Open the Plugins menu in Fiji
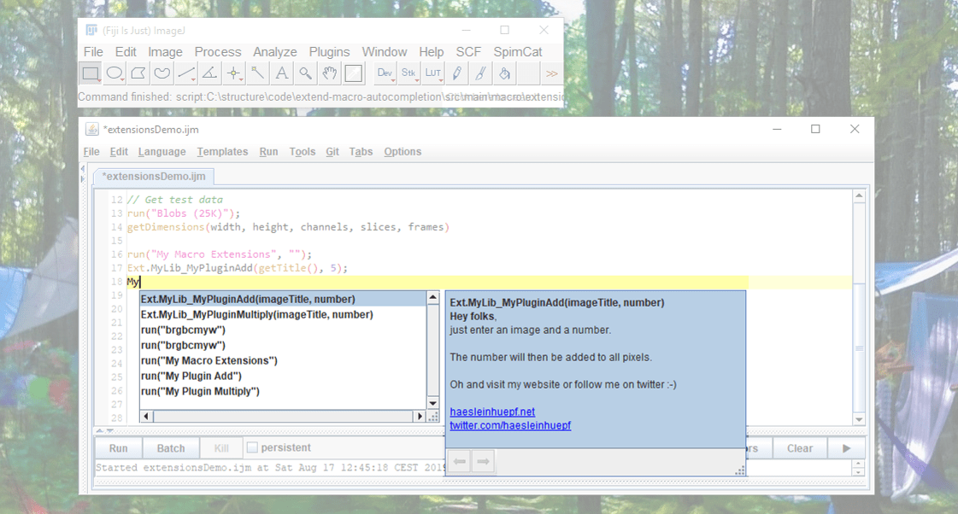Screen dimensions: 958x514 click(x=330, y=51)
